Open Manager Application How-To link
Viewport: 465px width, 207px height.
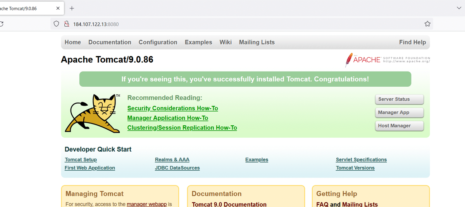pos(167,118)
